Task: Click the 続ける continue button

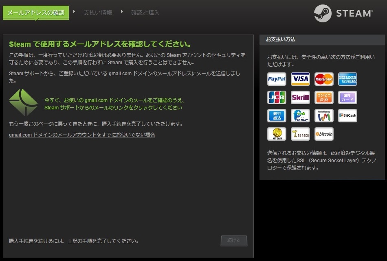Action: [234, 240]
